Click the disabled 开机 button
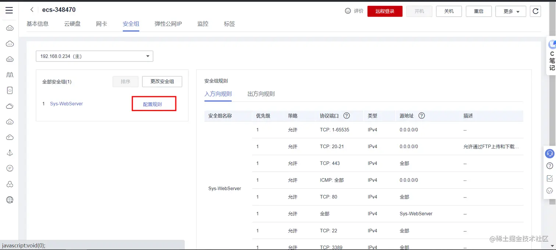The height and width of the screenshot is (250, 556). coord(419,11)
